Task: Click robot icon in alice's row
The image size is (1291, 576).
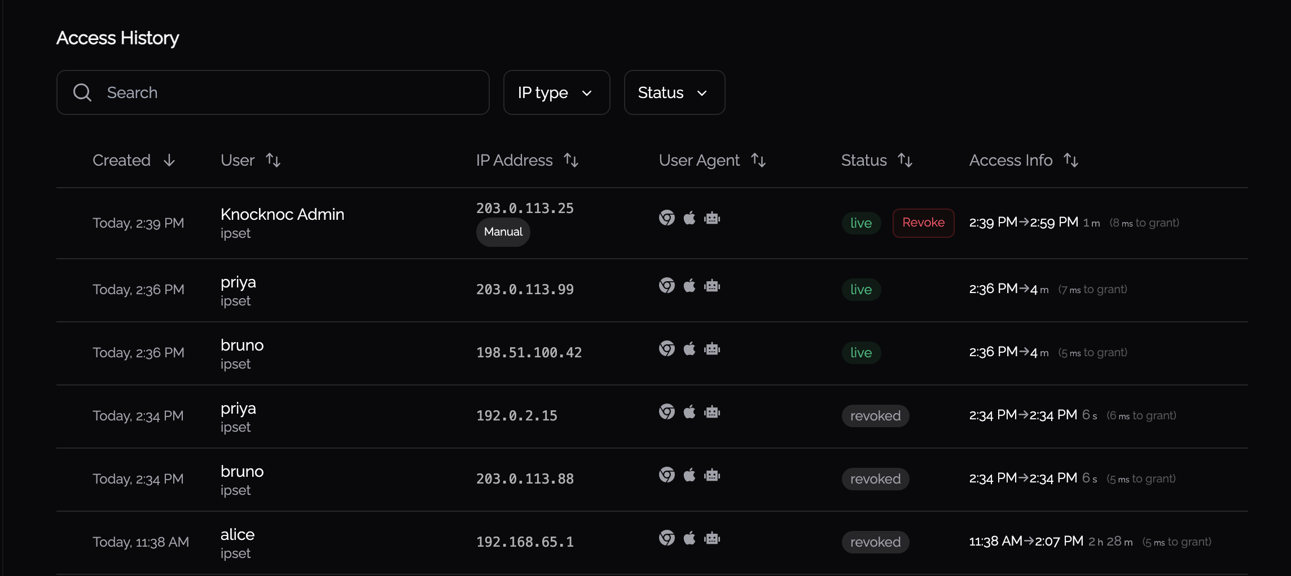Action: pyautogui.click(x=712, y=538)
